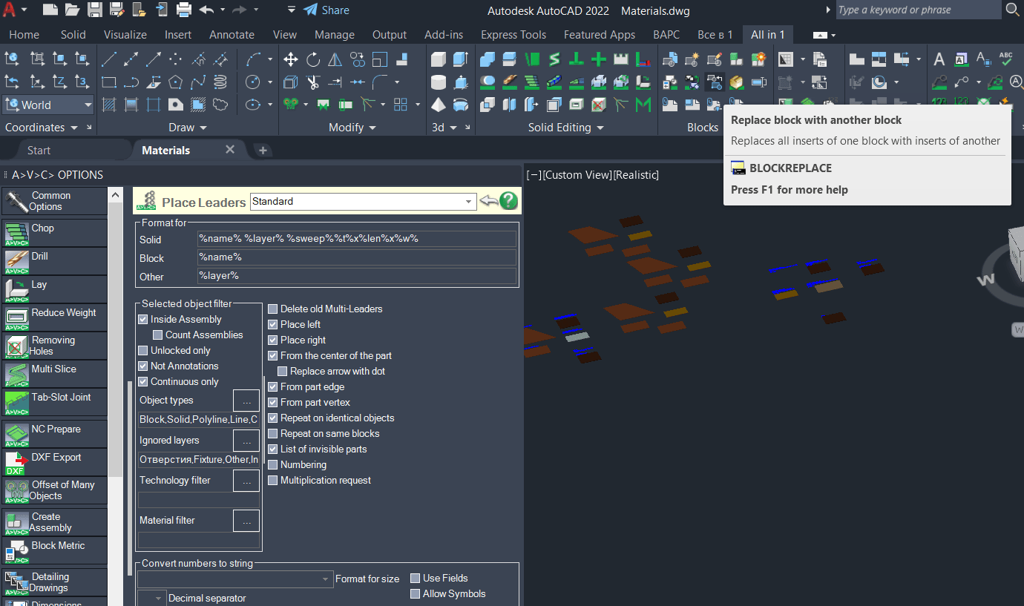The height and width of the screenshot is (606, 1024).
Task: Open the Place Leaders help icon
Action: pos(508,201)
